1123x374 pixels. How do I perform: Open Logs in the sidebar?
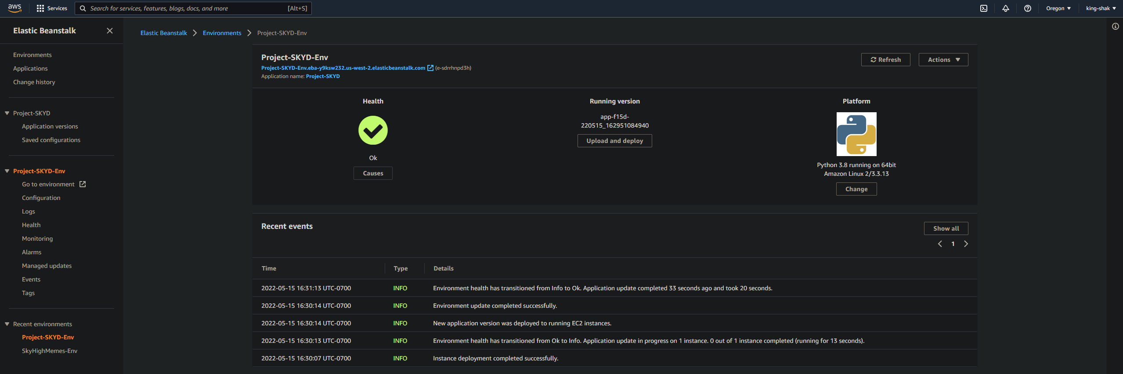click(29, 211)
